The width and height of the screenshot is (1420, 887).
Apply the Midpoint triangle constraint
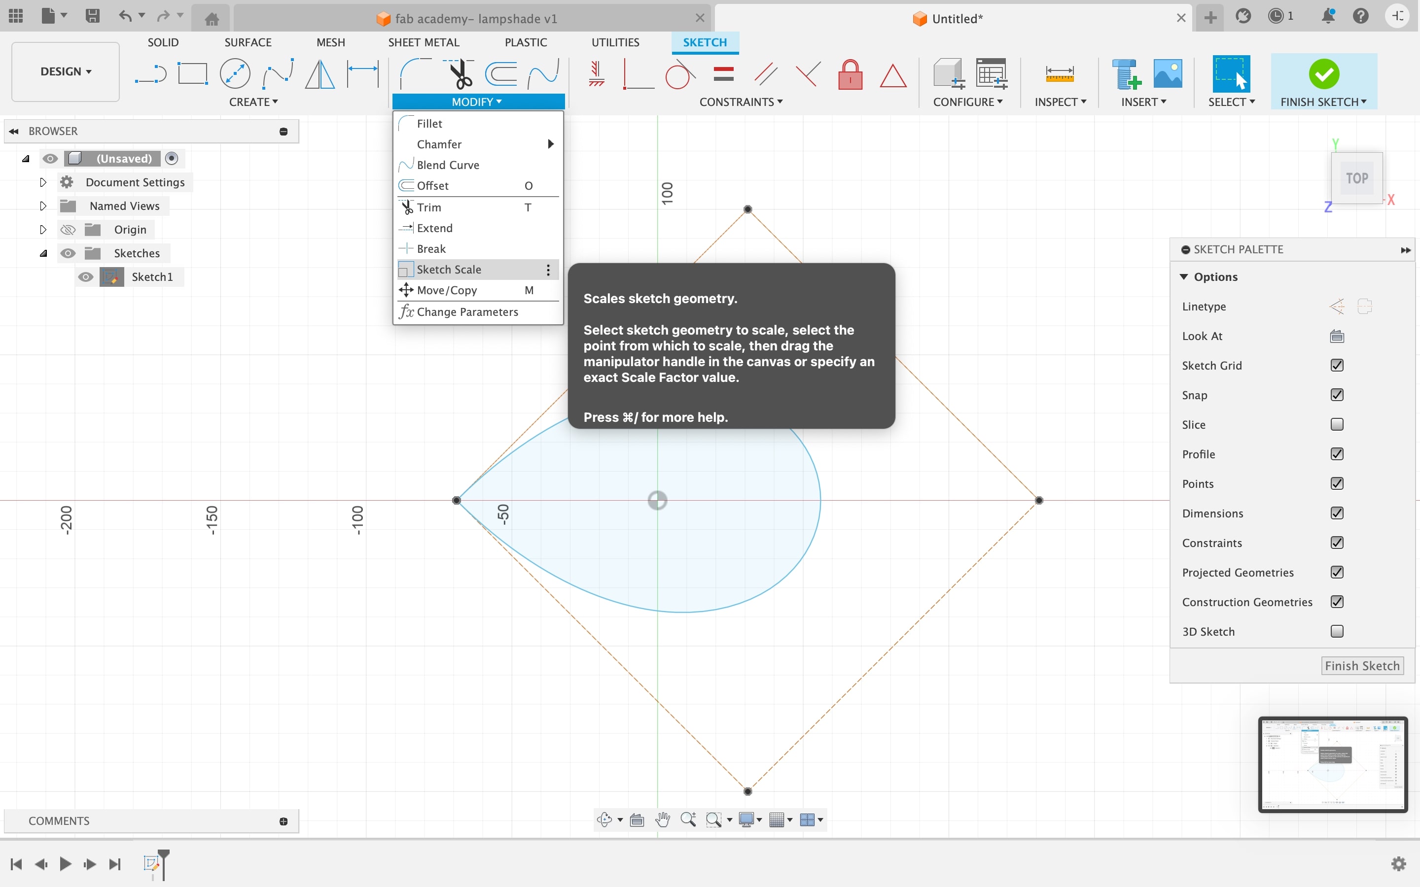[x=893, y=76]
